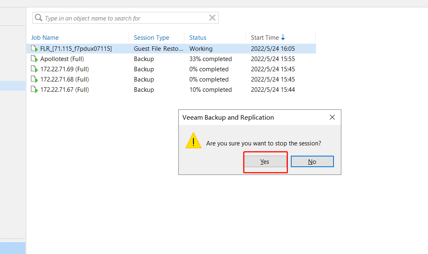Select the 172.22.71.69 (Full) job

[x=64, y=69]
